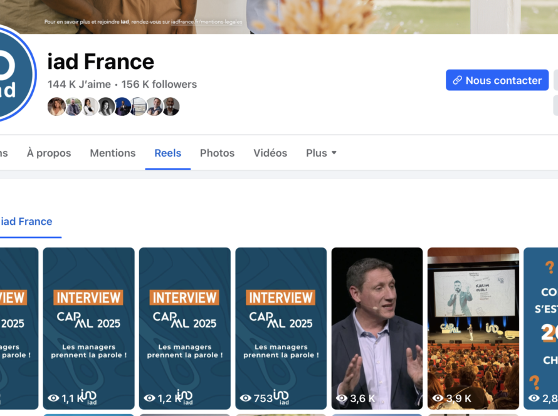This screenshot has width=558, height=416.
Task: Click the link icon in Nous contacter
Action: (457, 80)
